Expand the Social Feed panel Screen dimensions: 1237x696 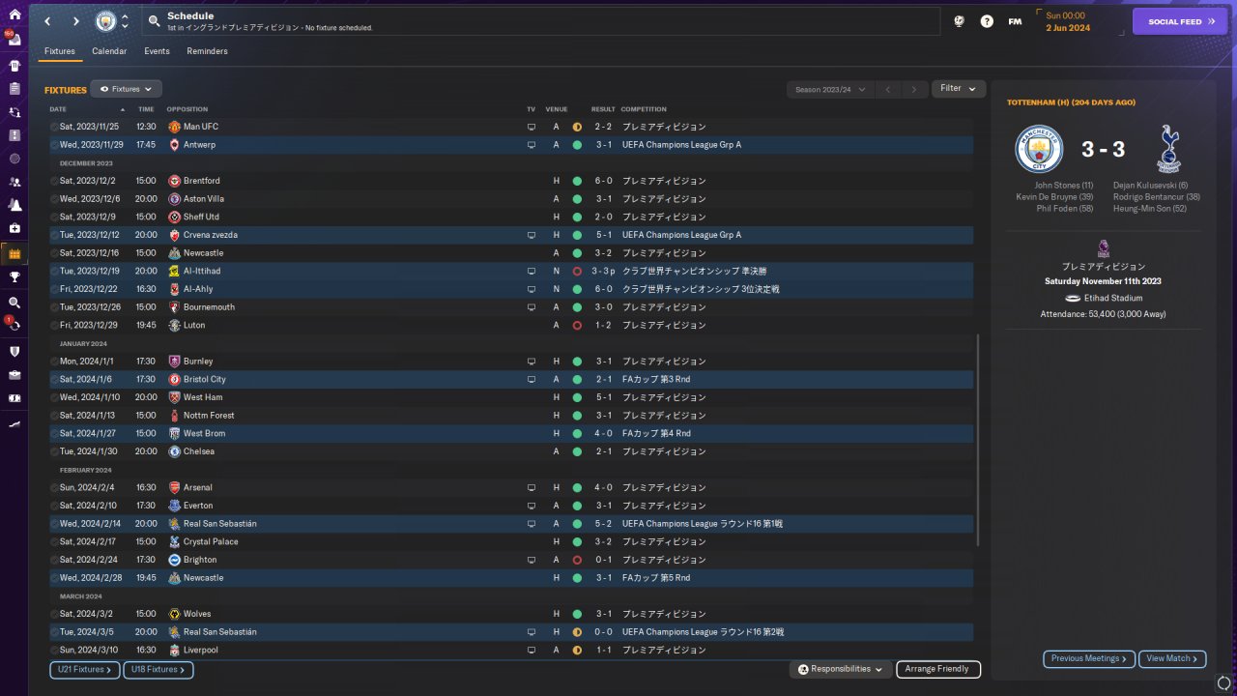click(1180, 21)
